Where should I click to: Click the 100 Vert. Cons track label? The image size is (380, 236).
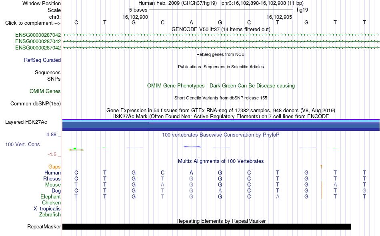(22, 144)
